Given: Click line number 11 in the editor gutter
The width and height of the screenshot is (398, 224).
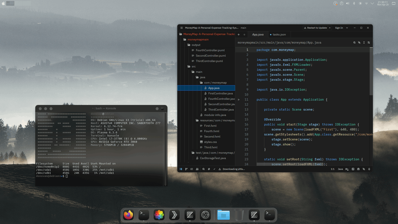Looking at the screenshot, I should pyautogui.click(x=246, y=100).
